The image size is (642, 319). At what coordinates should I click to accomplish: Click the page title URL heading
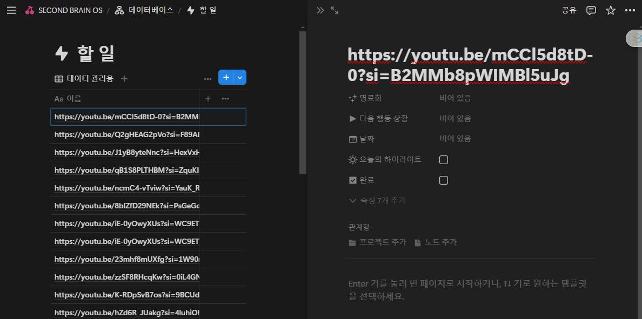(x=470, y=65)
